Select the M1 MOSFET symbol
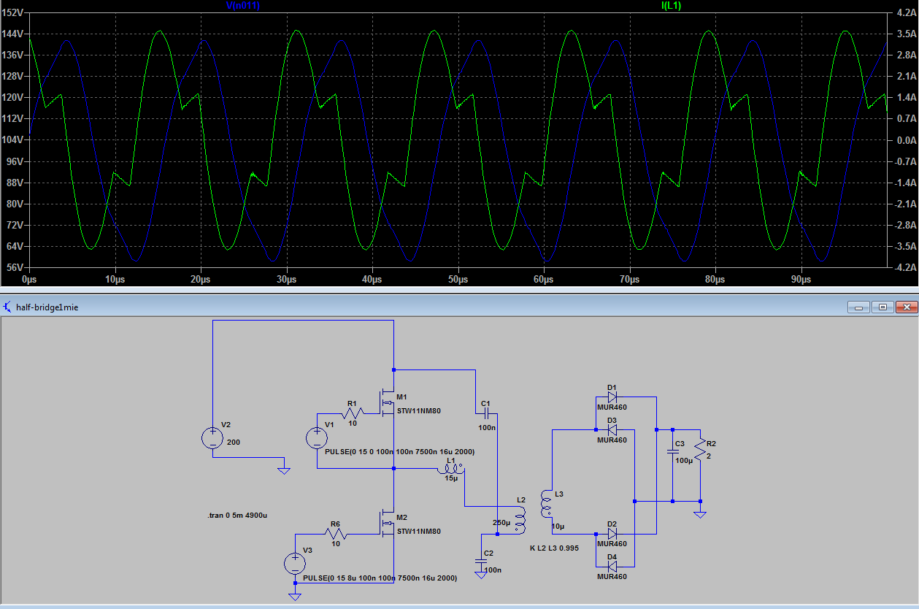 (386, 404)
